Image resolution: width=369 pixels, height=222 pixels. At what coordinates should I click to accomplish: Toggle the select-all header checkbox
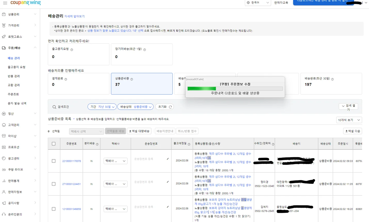click(54, 144)
